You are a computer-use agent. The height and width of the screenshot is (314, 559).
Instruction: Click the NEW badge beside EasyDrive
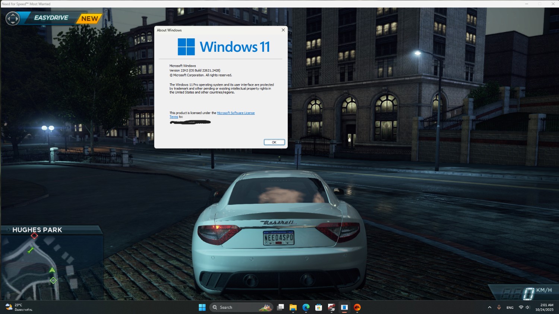89,19
